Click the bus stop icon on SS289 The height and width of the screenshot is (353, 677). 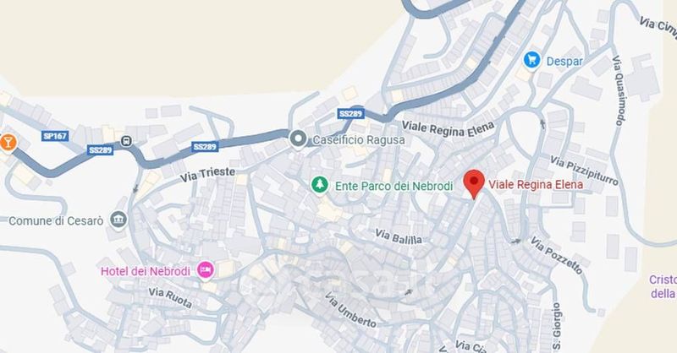[126, 141]
